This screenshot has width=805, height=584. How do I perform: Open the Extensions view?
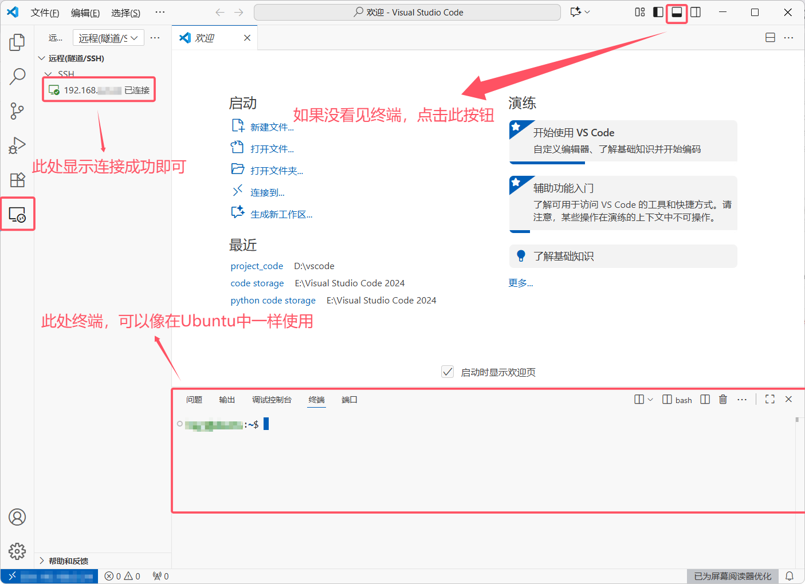tap(17, 180)
